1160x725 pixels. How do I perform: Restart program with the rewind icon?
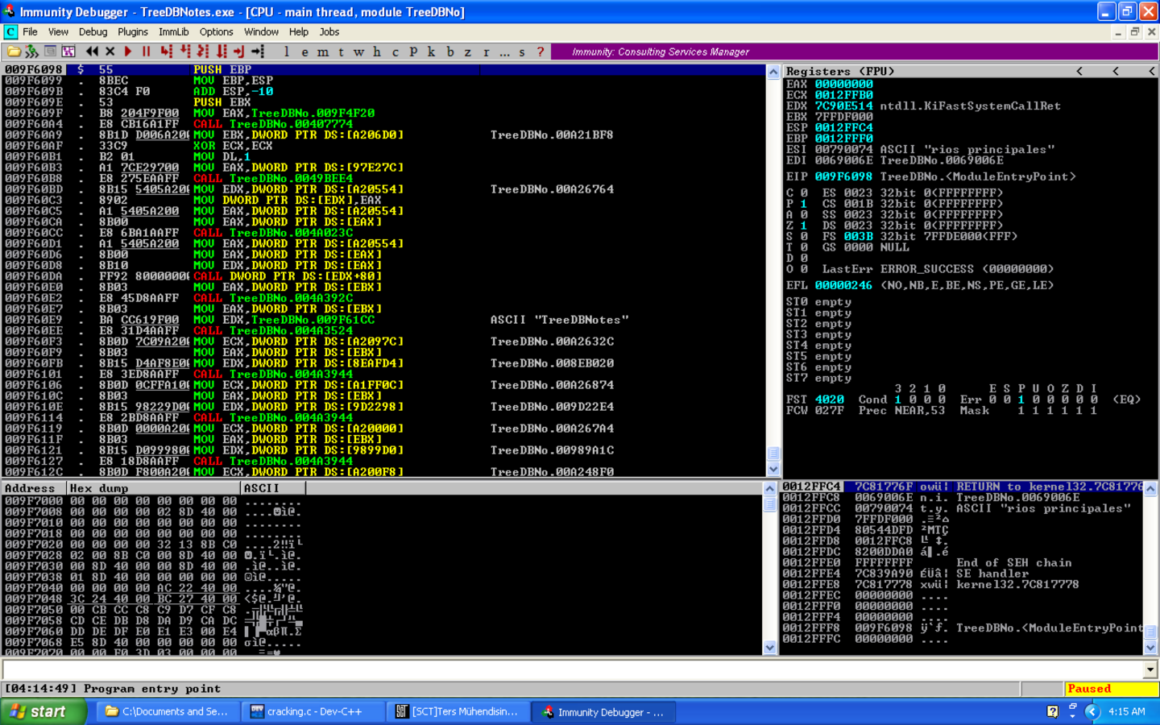pyautogui.click(x=92, y=52)
